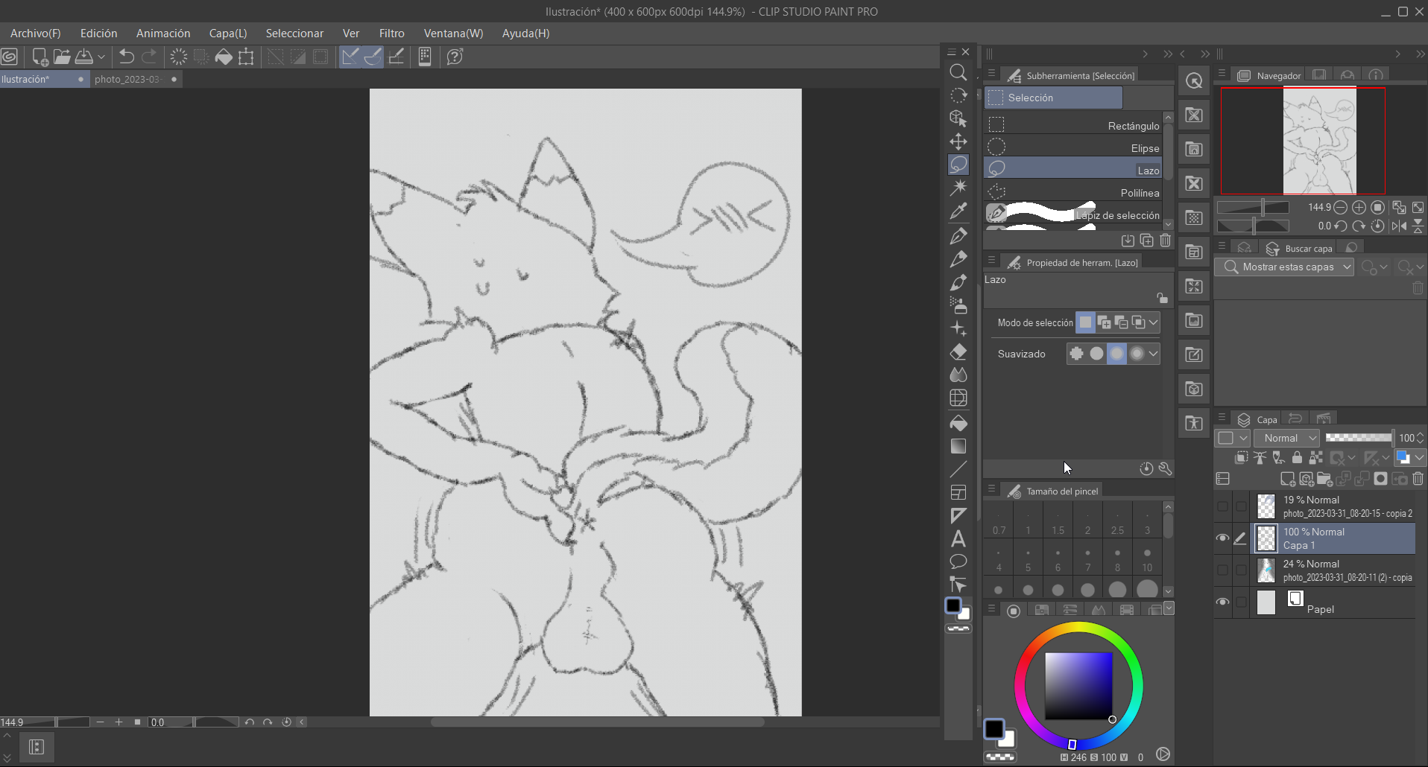1428x767 pixels.
Task: Select the Gradient tool
Action: (958, 446)
